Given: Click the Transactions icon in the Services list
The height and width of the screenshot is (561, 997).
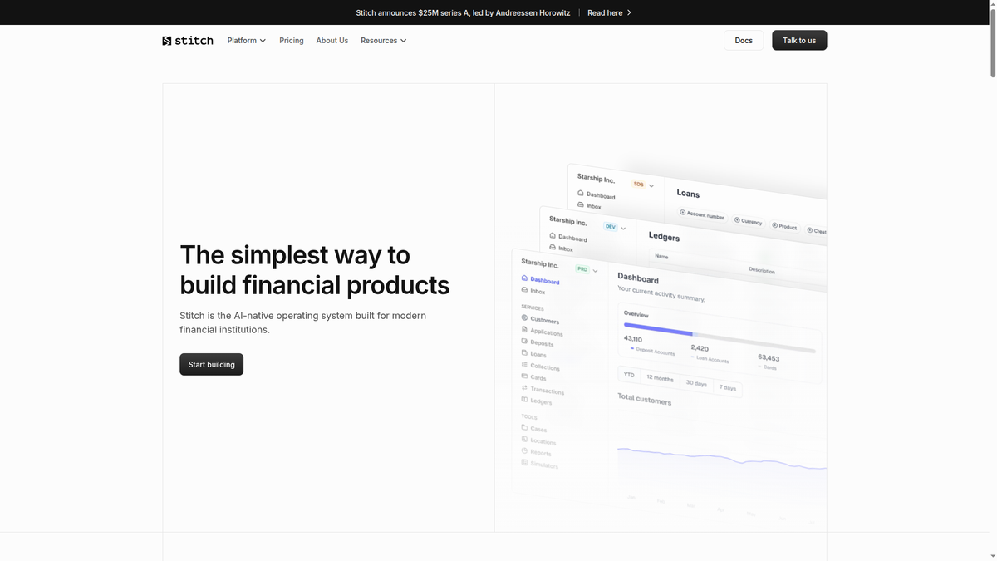Looking at the screenshot, I should coord(524,388).
